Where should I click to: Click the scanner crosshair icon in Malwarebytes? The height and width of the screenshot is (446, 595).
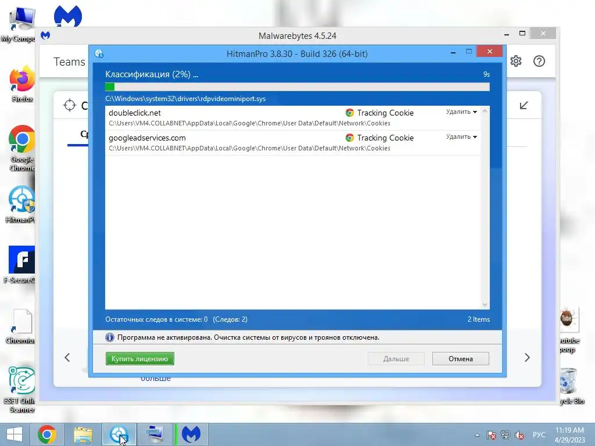point(70,105)
